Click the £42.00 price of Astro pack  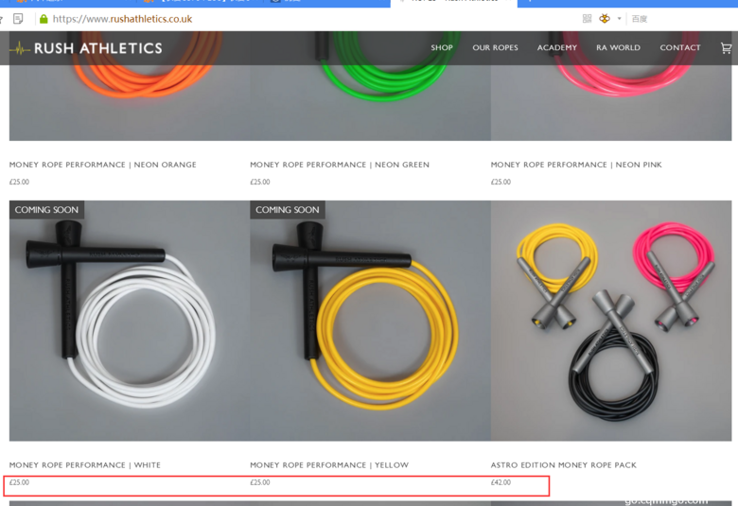click(501, 482)
